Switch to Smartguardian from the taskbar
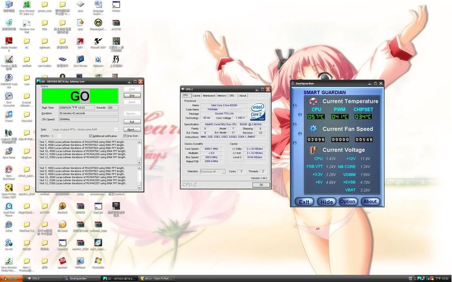The width and height of the screenshot is (452, 282). [81, 278]
